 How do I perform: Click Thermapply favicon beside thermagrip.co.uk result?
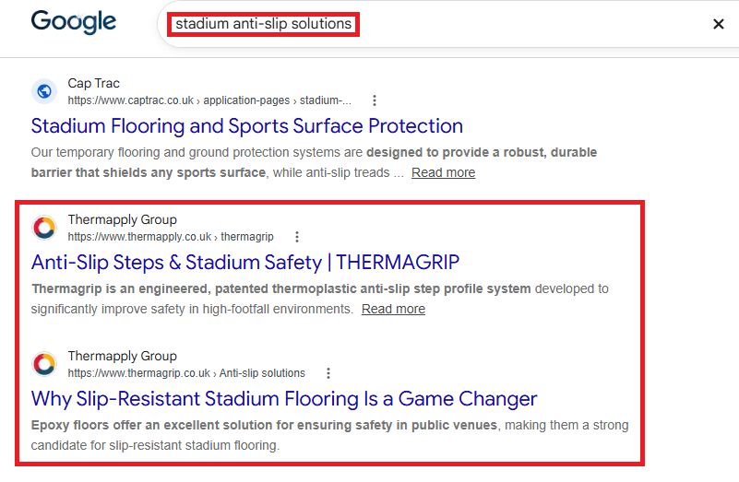[44, 364]
